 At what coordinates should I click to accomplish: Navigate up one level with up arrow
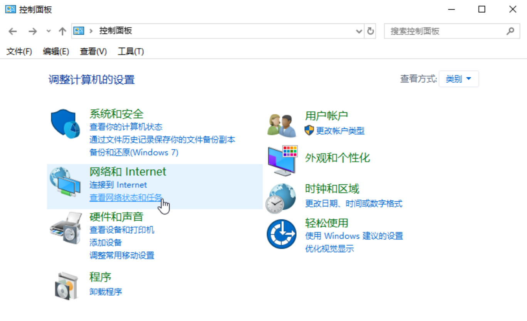62,31
